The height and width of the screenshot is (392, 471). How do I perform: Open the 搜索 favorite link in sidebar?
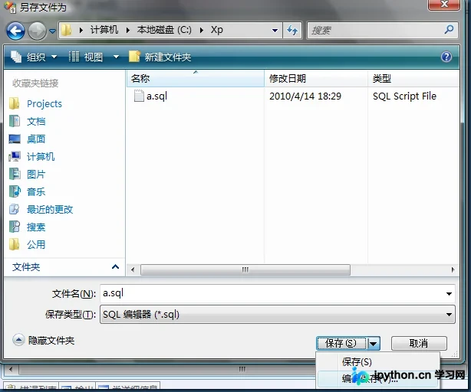[x=36, y=227]
